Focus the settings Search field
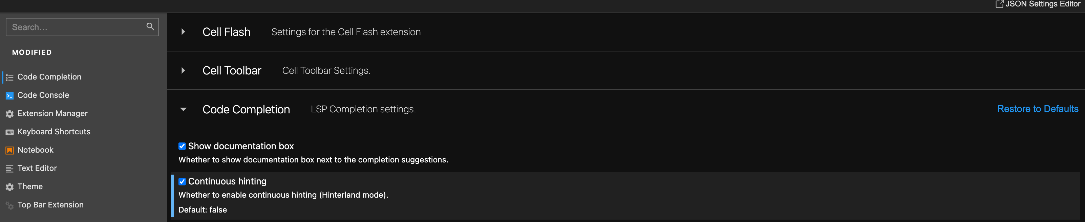This screenshot has width=1085, height=222. pos(82,27)
